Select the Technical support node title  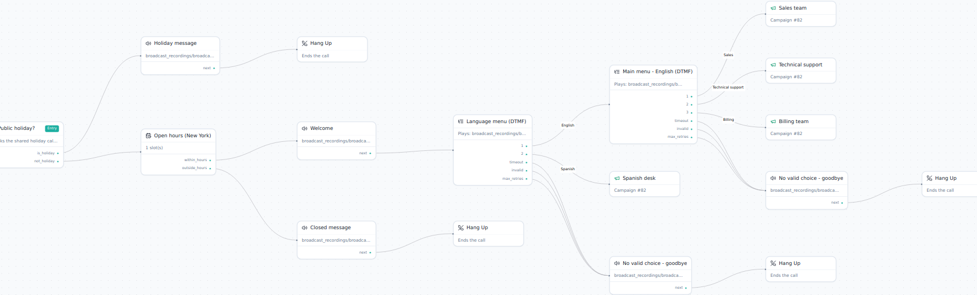click(800, 65)
